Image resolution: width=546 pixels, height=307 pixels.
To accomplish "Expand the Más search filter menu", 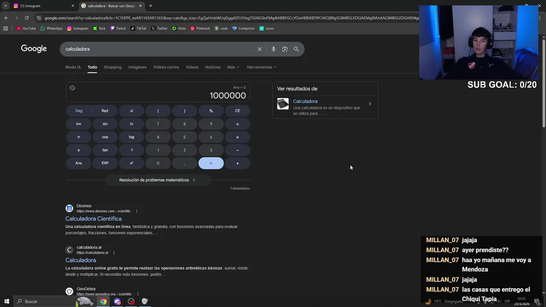I will [x=233, y=67].
